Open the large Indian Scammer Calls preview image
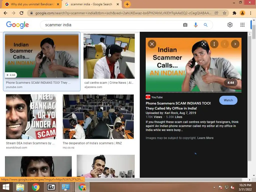The image size is (256, 192). (x=193, y=65)
